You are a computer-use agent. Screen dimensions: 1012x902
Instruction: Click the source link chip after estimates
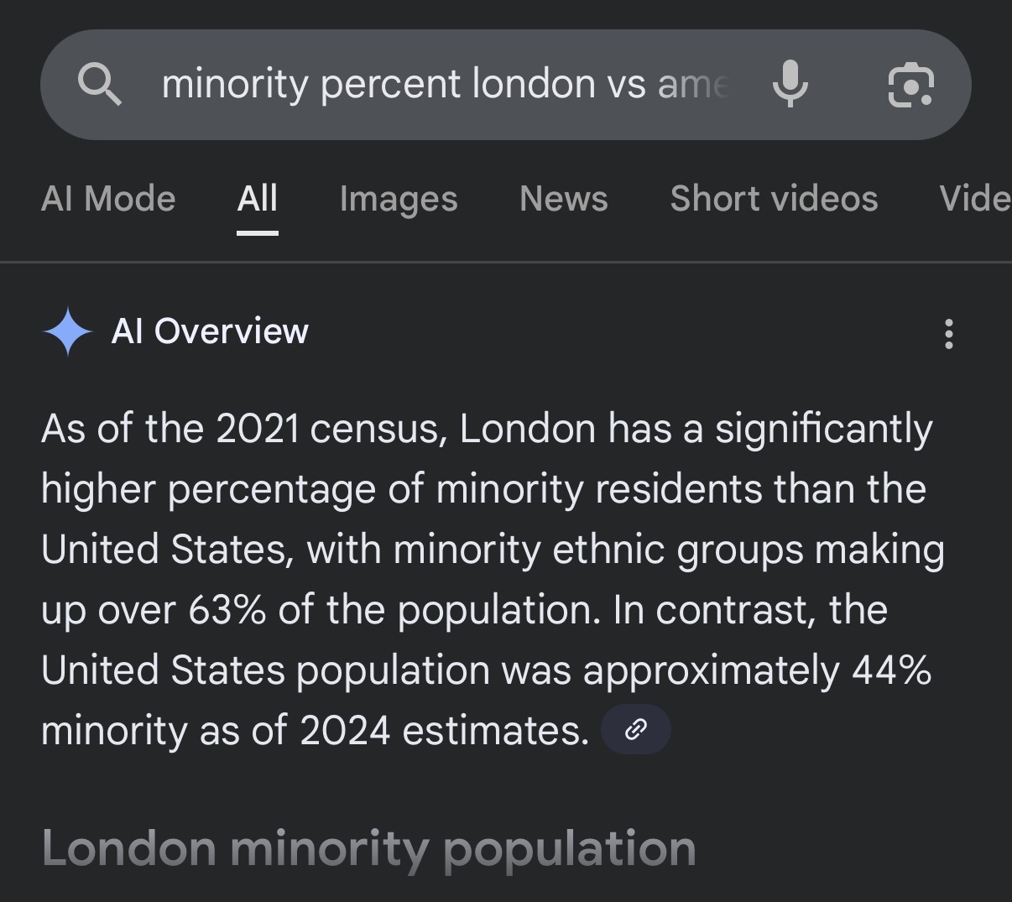[636, 729]
